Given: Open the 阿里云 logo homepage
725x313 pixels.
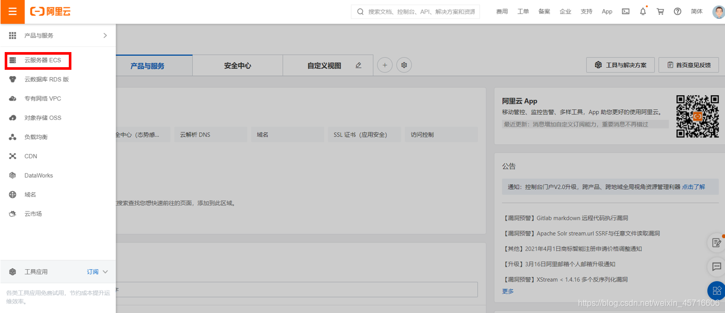Looking at the screenshot, I should click(x=50, y=11).
